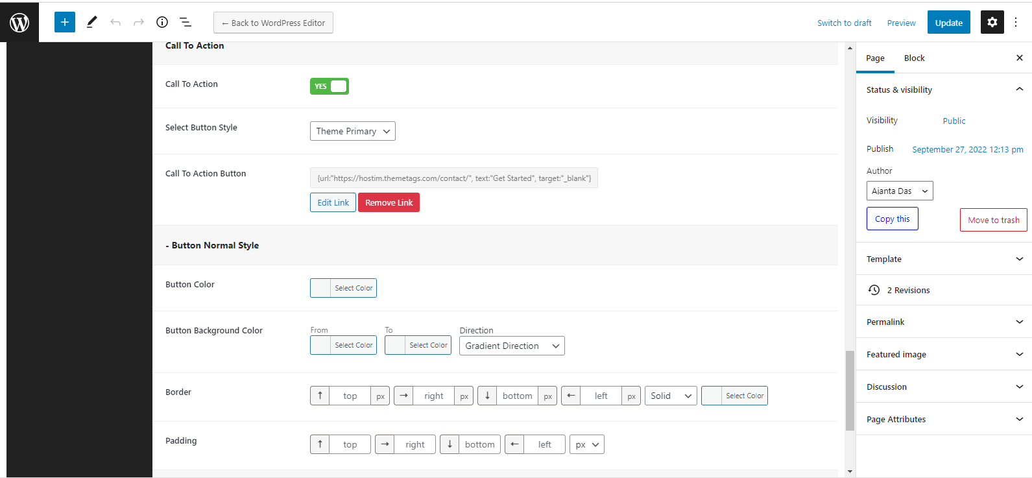
Task: Pick the Button Color swatch
Action: (321, 288)
